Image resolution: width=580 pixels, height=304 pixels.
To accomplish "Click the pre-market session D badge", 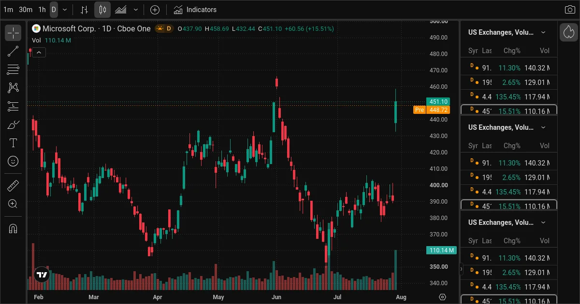I will [164, 28].
